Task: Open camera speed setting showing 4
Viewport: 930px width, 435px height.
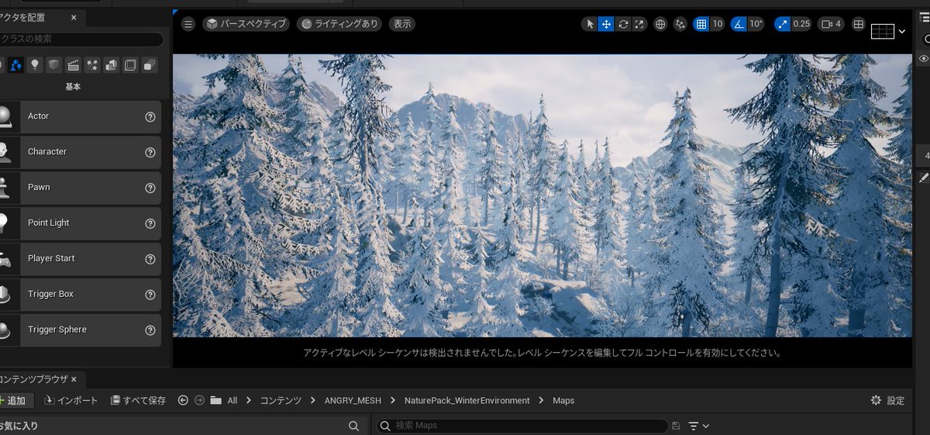Action: 831,24
